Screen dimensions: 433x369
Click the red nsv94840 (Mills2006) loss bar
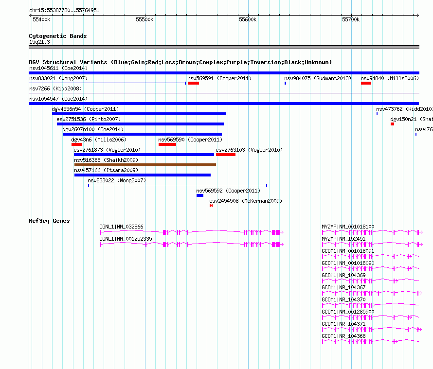pyautogui.click(x=366, y=83)
